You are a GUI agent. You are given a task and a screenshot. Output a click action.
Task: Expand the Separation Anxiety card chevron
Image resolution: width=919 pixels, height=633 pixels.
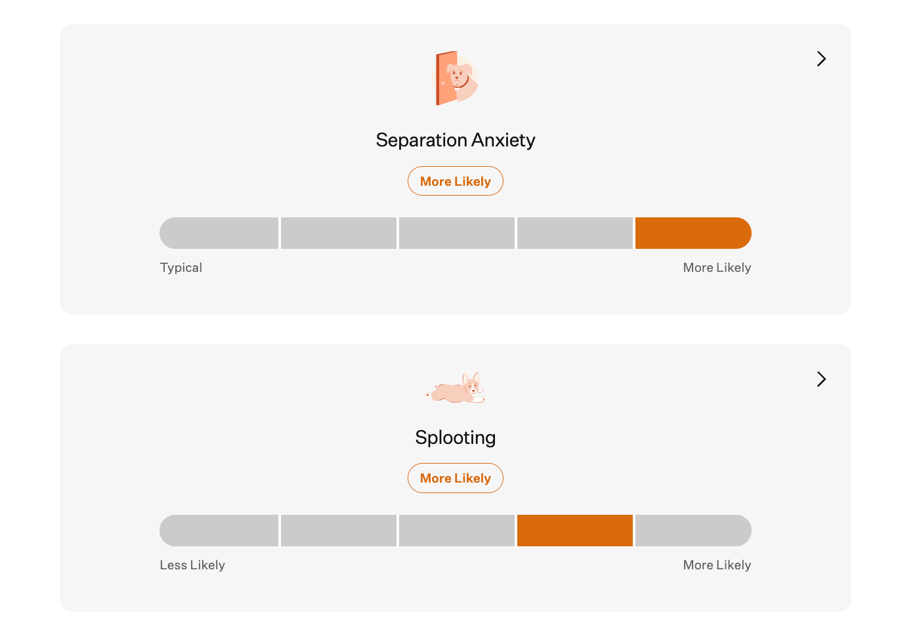(821, 59)
